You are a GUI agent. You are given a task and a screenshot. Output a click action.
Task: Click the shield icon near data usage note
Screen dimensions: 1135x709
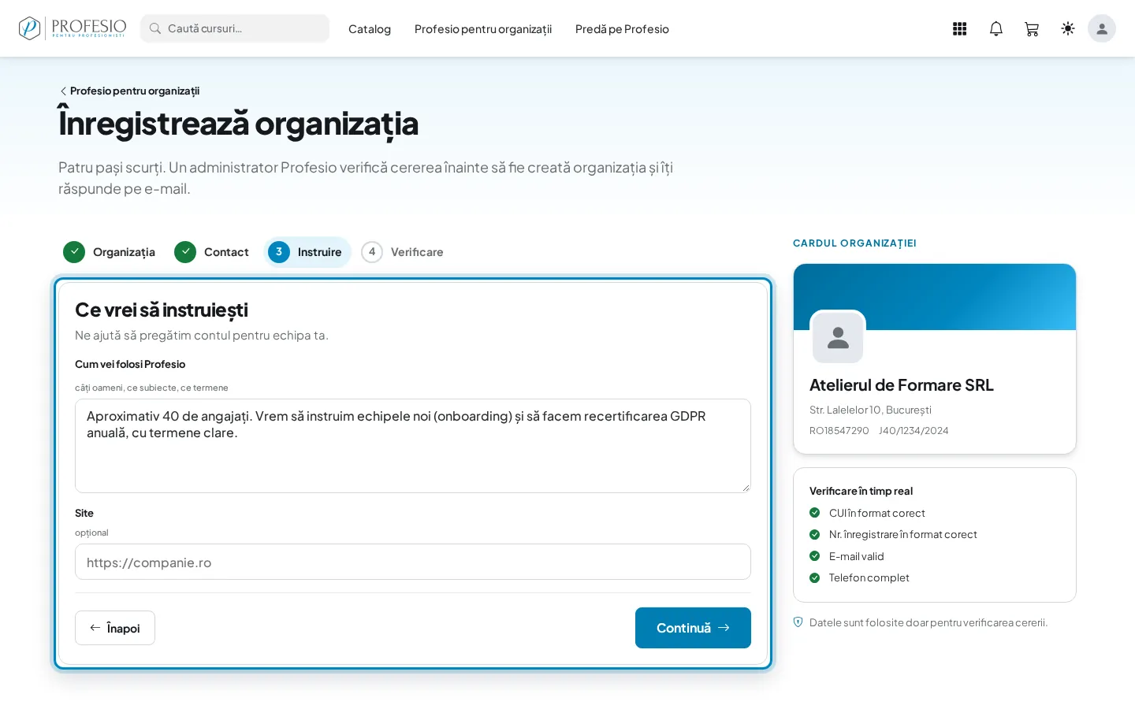click(x=798, y=622)
